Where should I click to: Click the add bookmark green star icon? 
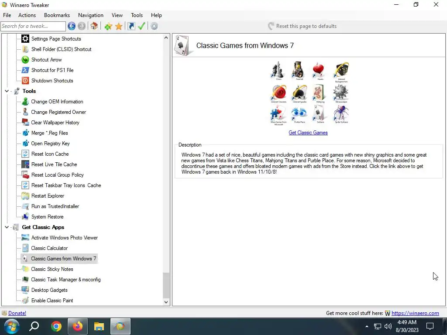point(108,26)
